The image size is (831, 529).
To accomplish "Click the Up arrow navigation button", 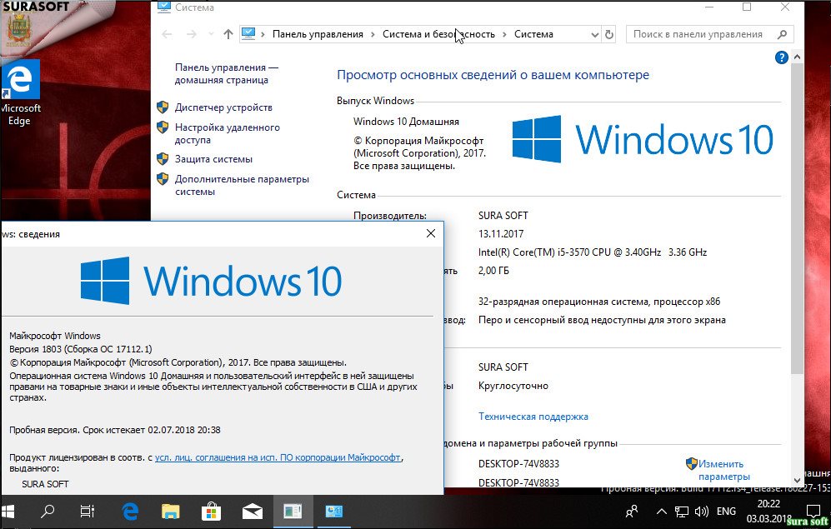I will point(228,34).
